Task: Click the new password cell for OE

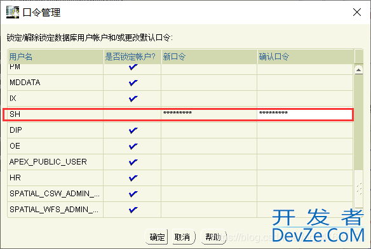Action: (209, 146)
